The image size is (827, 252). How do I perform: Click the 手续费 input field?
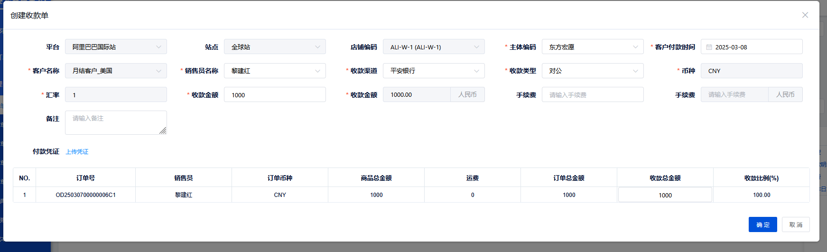coord(593,95)
